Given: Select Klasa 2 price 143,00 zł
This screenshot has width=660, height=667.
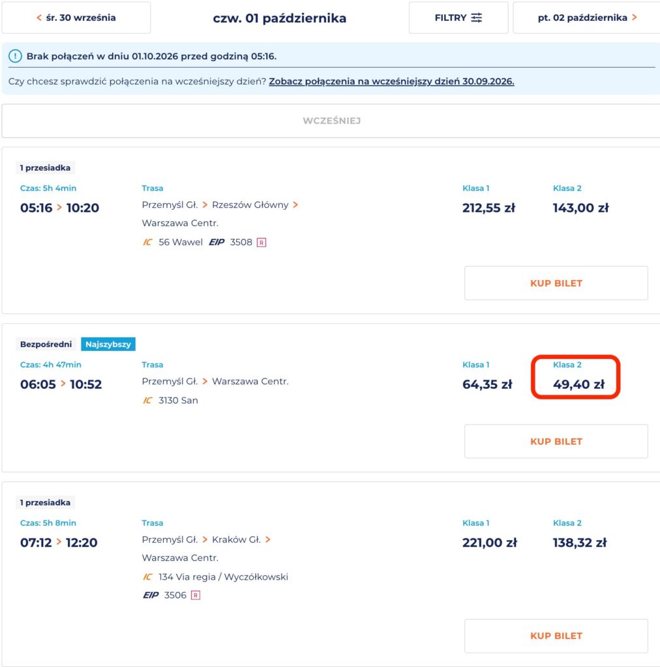Looking at the screenshot, I should pyautogui.click(x=580, y=208).
